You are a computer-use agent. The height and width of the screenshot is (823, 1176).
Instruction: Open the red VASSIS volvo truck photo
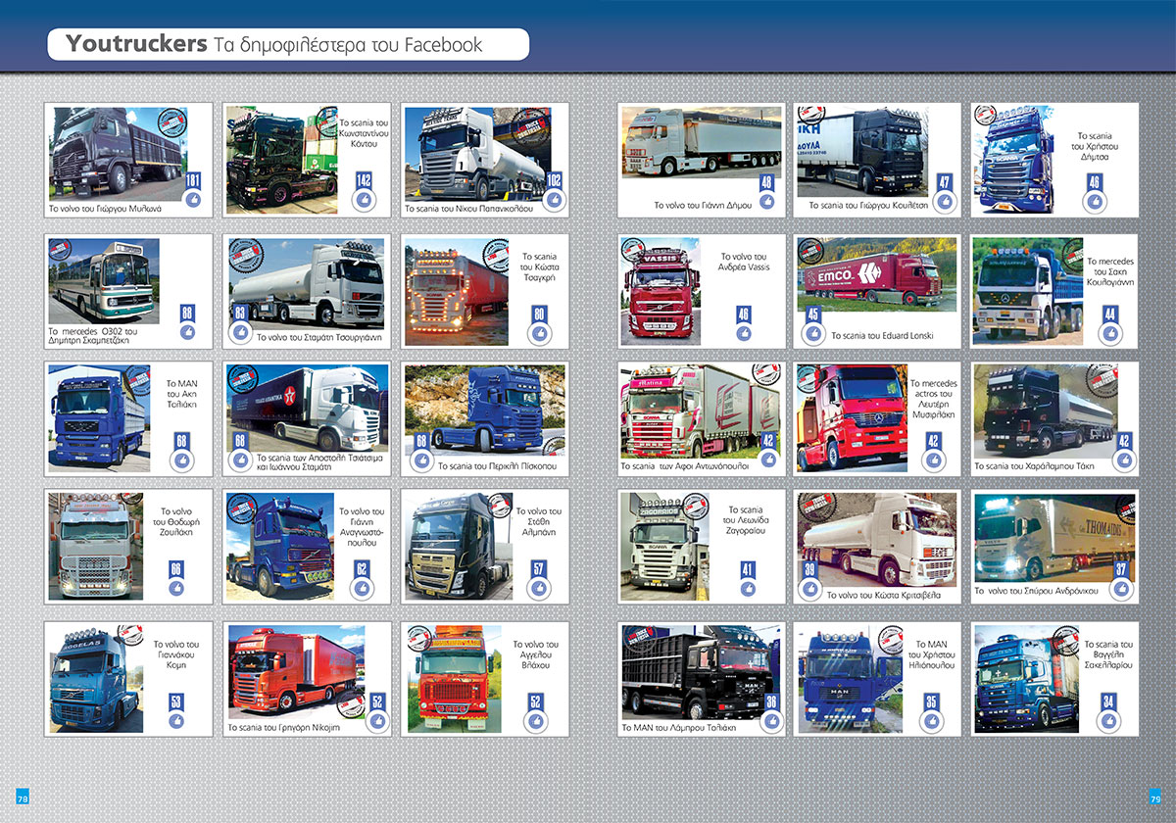(x=661, y=290)
